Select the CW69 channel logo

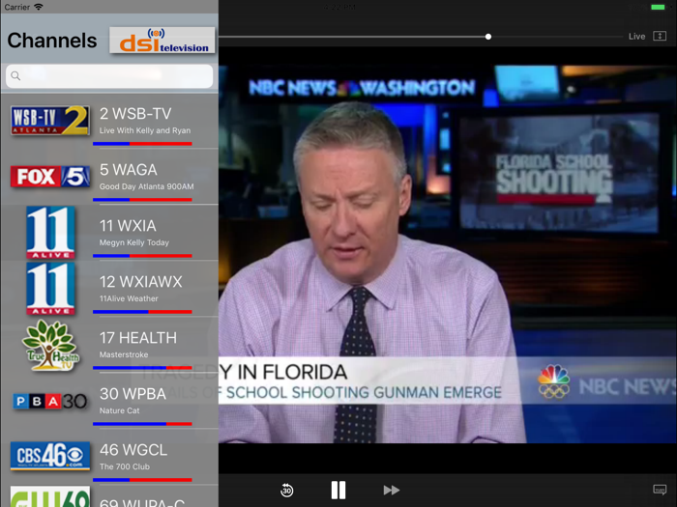pos(50,496)
